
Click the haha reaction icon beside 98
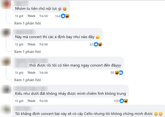[x=117, y=73]
